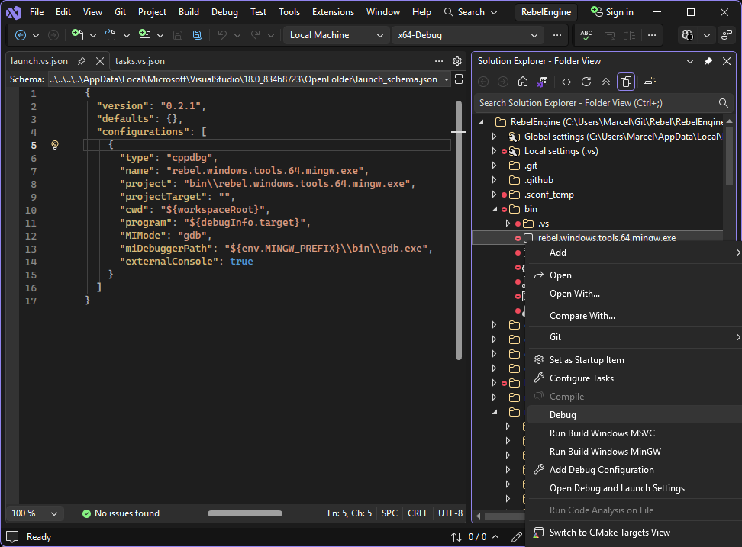Image resolution: width=742 pixels, height=547 pixels.
Task: Toggle Show All Files in Solution Explorer
Action: click(x=626, y=82)
